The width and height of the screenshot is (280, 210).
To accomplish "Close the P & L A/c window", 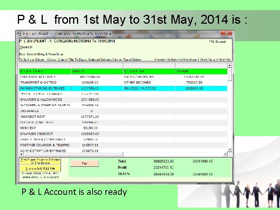I will tap(226, 33).
